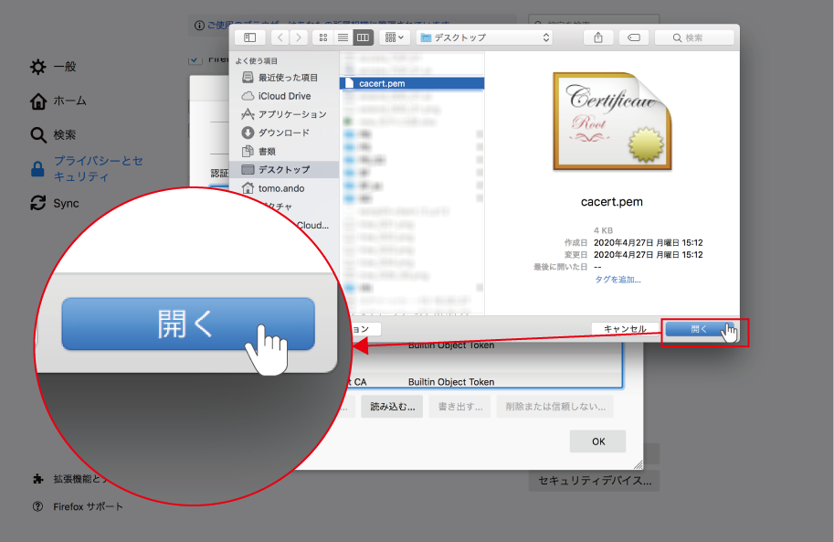Select デスクトップ in the sidebar

click(x=284, y=170)
